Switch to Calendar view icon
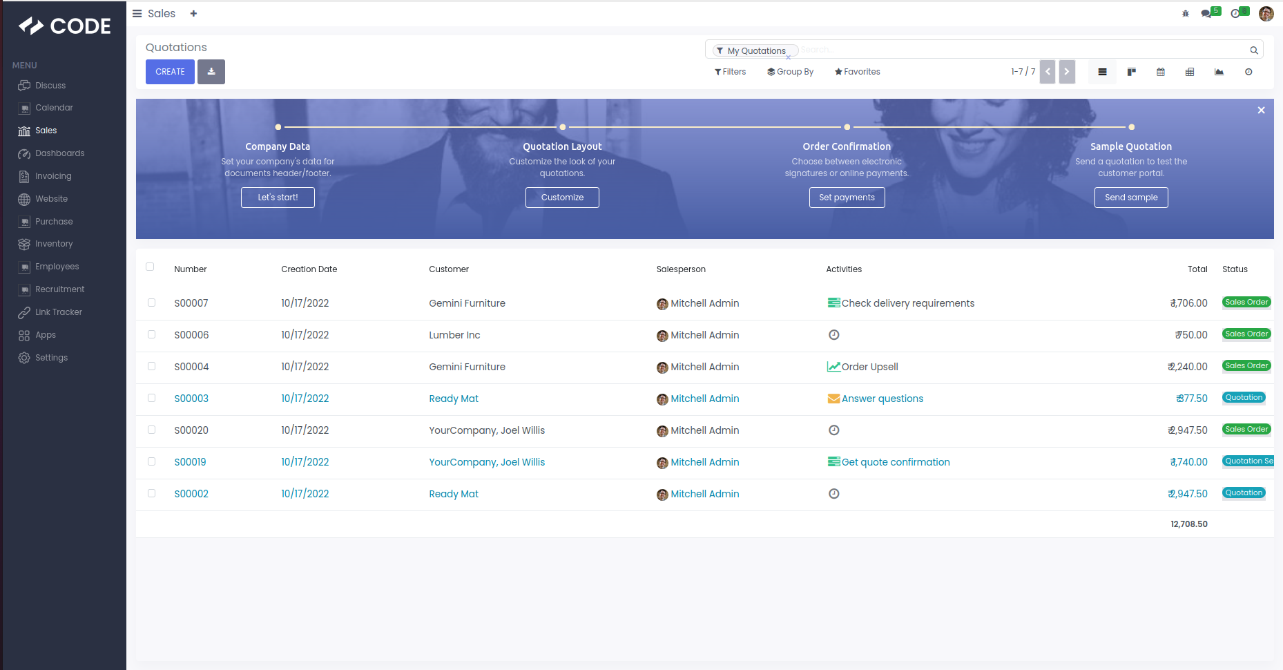The height and width of the screenshot is (670, 1283). point(1160,72)
